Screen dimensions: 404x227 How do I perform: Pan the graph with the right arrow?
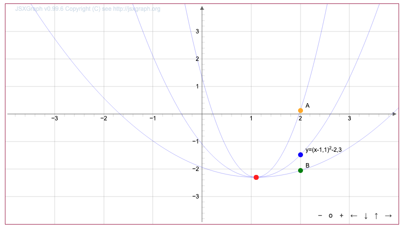pyautogui.click(x=388, y=216)
